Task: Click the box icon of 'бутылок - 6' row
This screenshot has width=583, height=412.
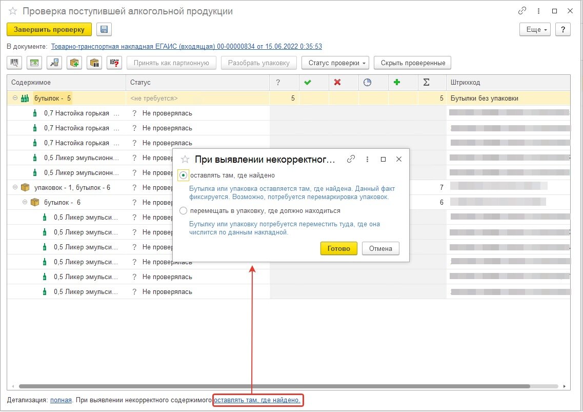Action: (x=34, y=203)
